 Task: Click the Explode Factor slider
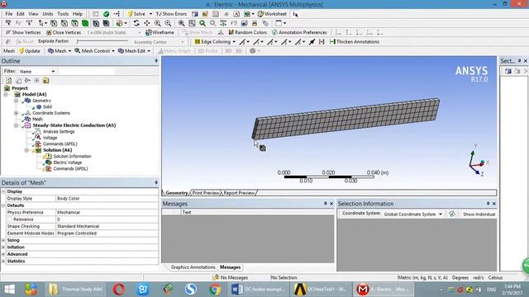point(102,41)
